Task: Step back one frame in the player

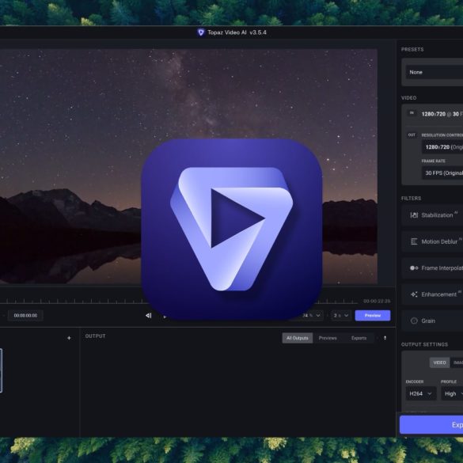Action: click(x=149, y=315)
